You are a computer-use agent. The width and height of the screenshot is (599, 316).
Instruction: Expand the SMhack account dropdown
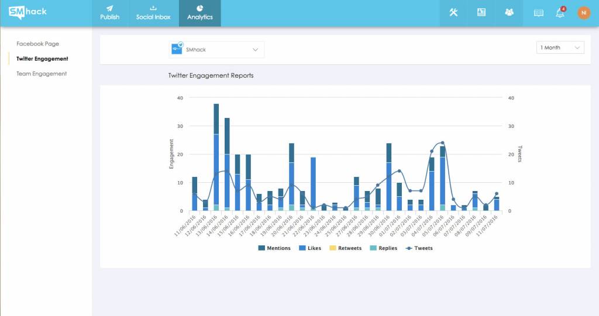click(216, 50)
